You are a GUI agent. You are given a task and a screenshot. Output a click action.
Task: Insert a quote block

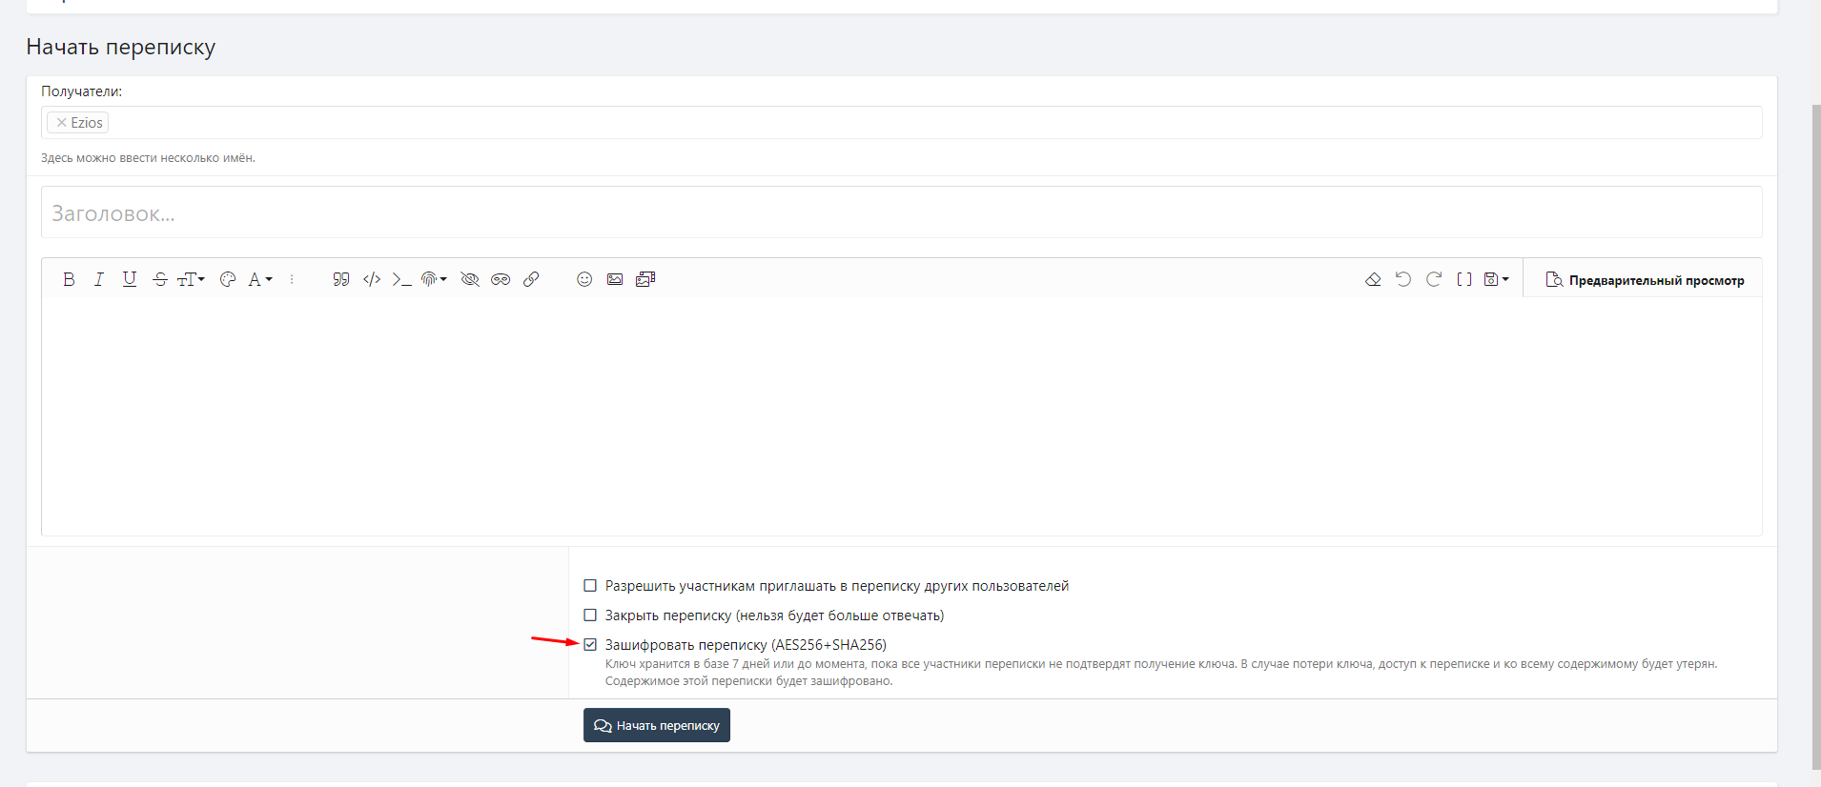click(341, 279)
